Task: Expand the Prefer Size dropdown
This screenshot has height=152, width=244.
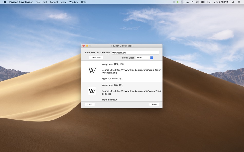Action: click(x=144, y=57)
